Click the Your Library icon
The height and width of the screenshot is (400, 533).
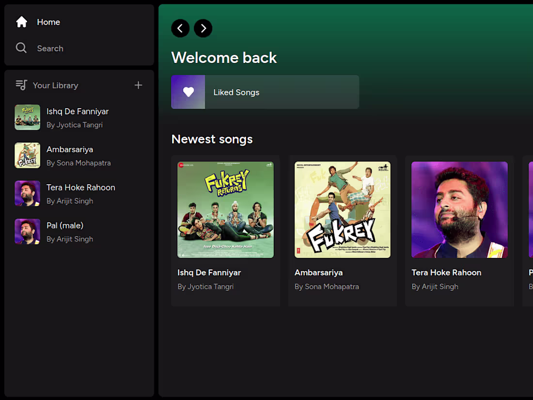[21, 85]
